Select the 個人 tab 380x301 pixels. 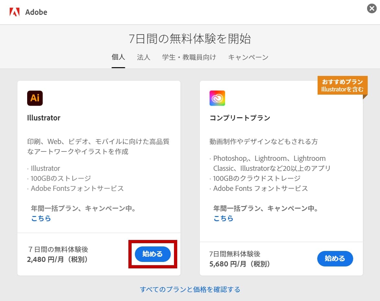118,57
